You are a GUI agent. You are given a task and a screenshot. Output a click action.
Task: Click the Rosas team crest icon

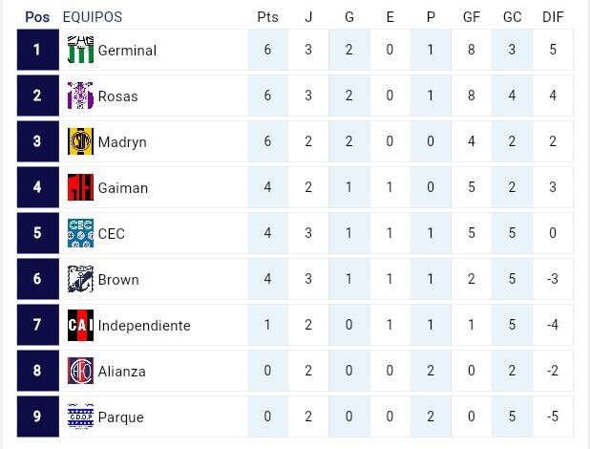(x=80, y=96)
